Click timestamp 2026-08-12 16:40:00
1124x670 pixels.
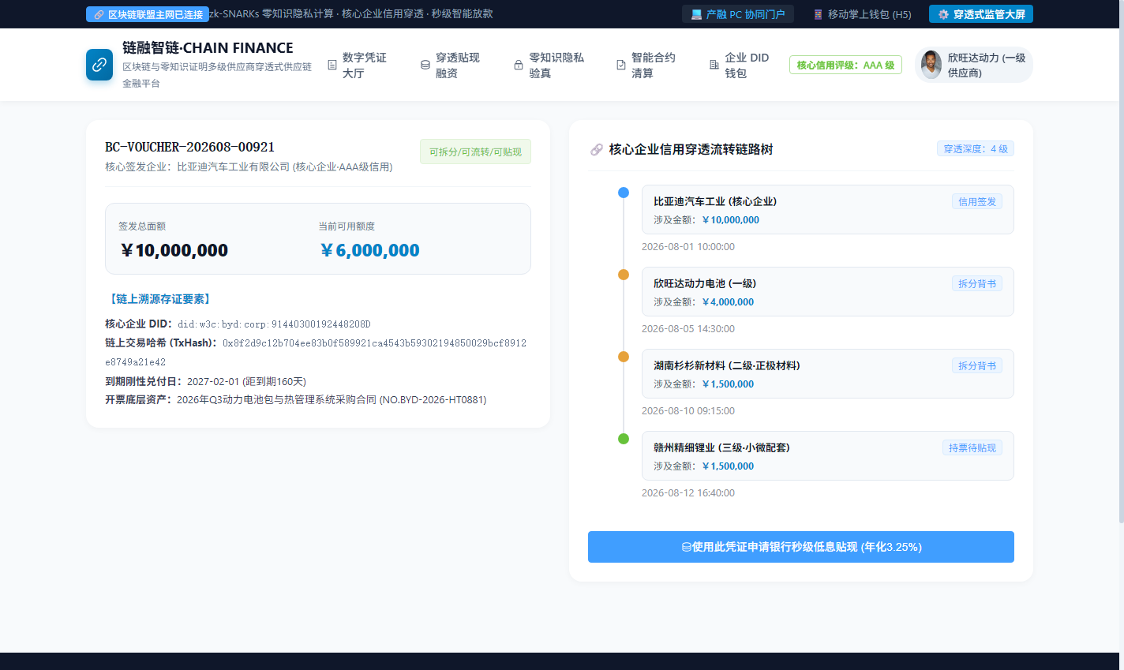688,493
